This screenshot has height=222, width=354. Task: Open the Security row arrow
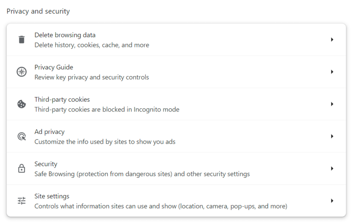[332, 169]
